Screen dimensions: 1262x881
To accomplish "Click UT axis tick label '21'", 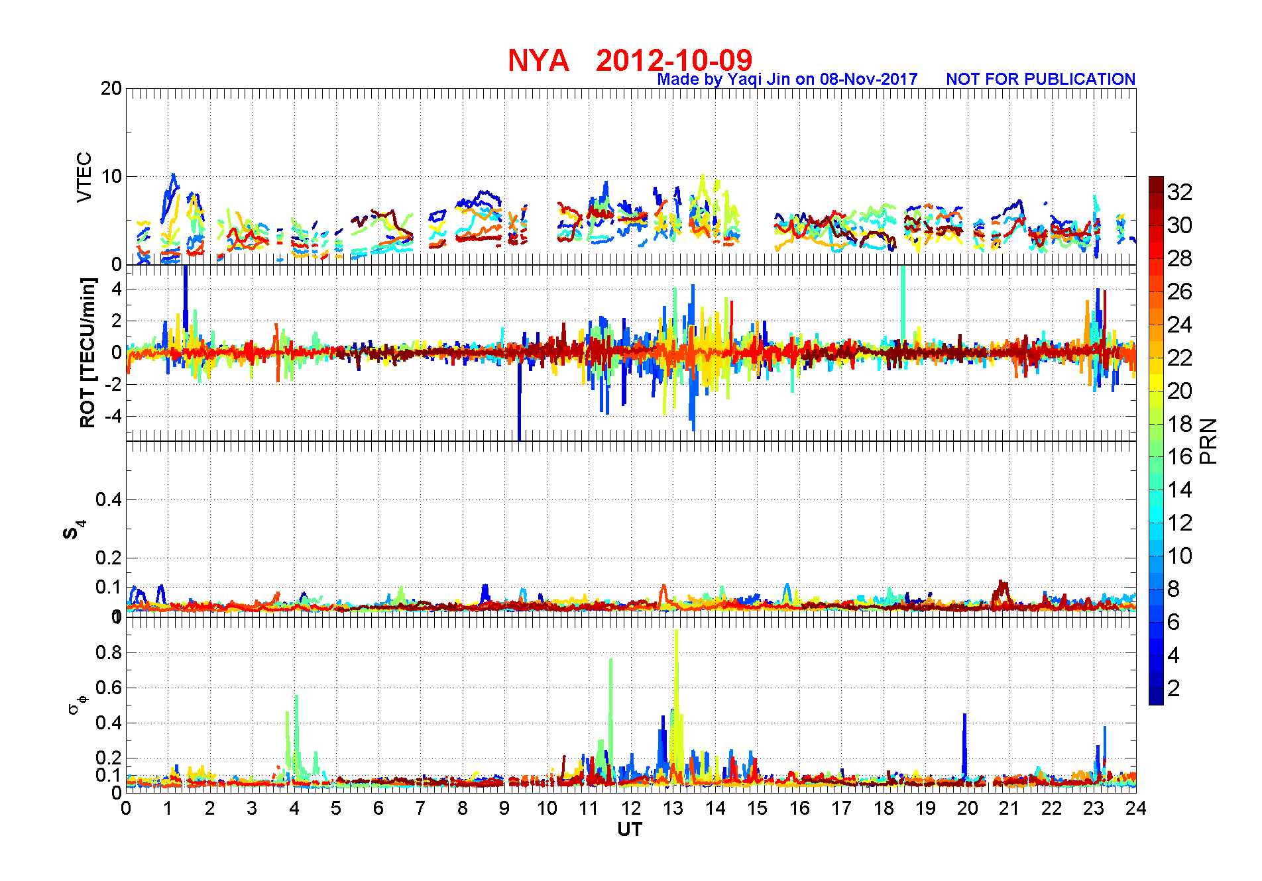I will [1009, 808].
